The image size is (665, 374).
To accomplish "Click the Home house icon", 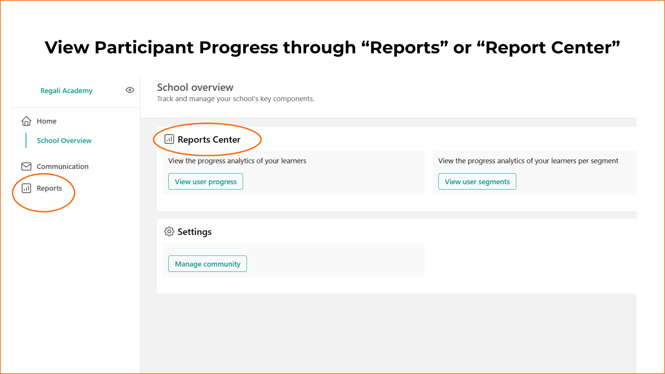I will pyautogui.click(x=26, y=121).
